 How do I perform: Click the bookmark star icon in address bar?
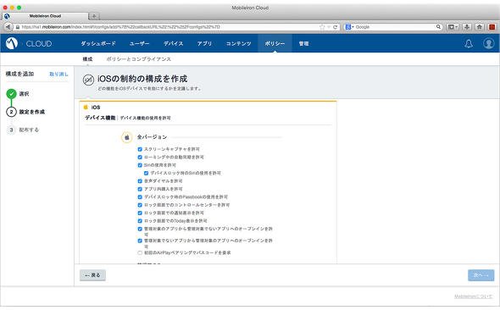click(322, 27)
